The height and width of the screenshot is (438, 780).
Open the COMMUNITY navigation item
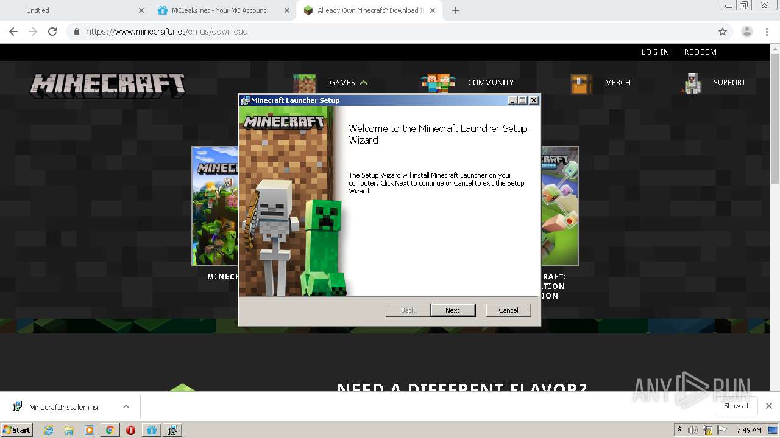[491, 83]
